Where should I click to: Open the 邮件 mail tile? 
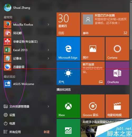[105, 24]
